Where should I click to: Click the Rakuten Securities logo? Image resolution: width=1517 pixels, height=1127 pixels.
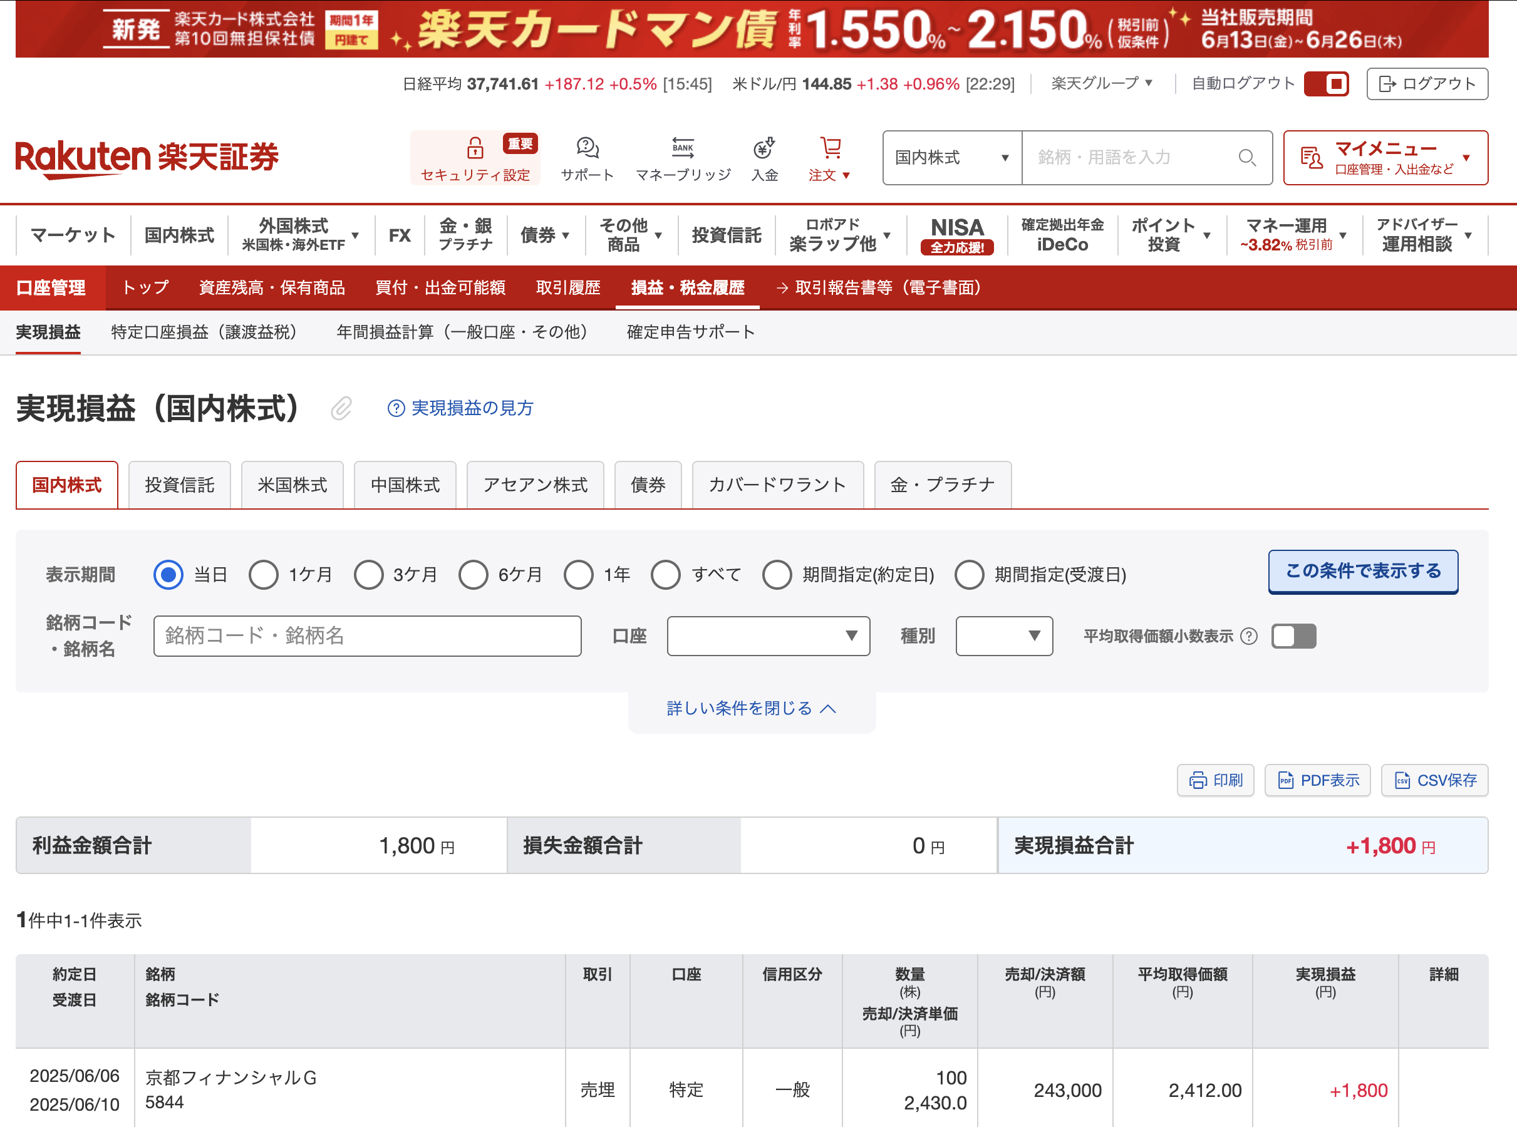147,159
